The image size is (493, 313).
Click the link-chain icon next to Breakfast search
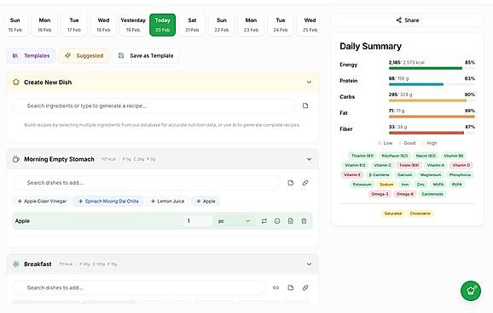click(x=275, y=287)
